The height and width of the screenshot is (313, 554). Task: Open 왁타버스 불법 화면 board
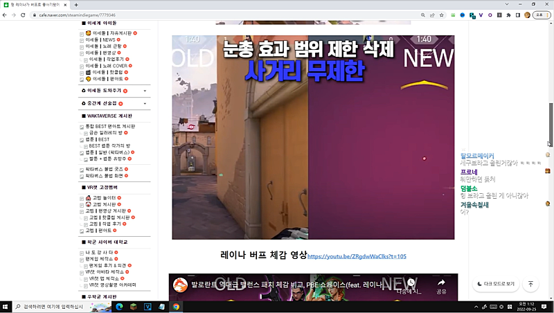105,176
